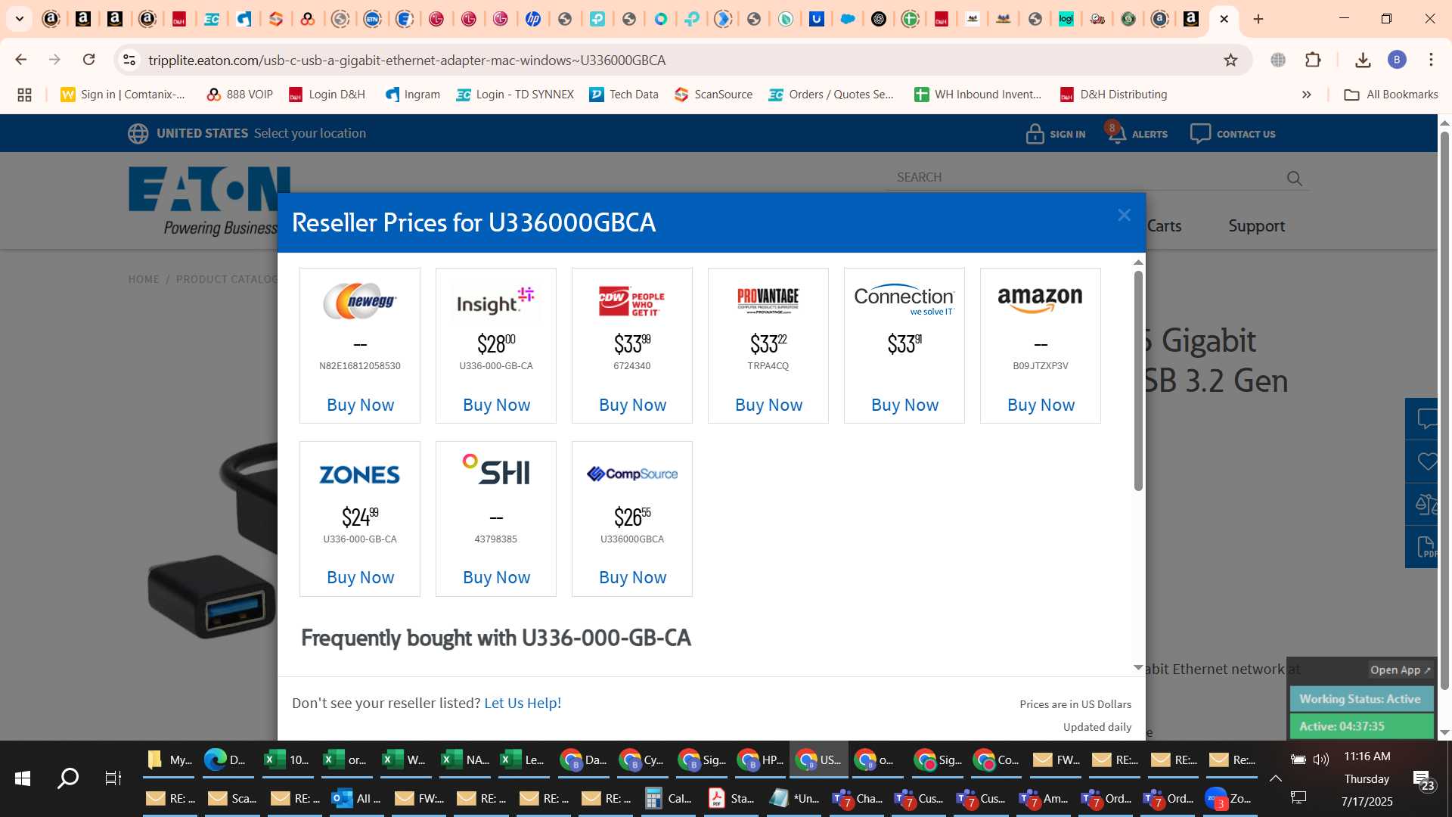Open Tech Data bookmark
The image size is (1452, 817).
[624, 95]
